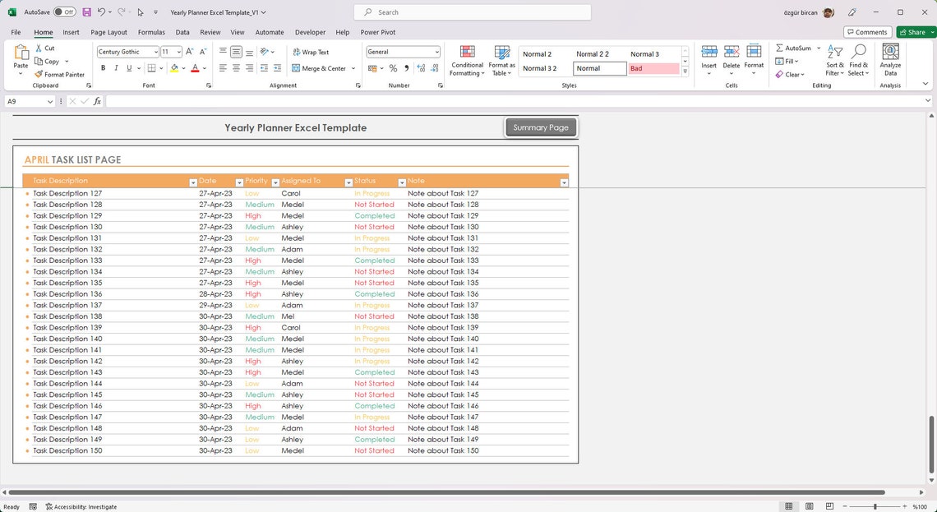Increase decimal places with the toolbar icon
The image size is (937, 512).
tap(421, 68)
